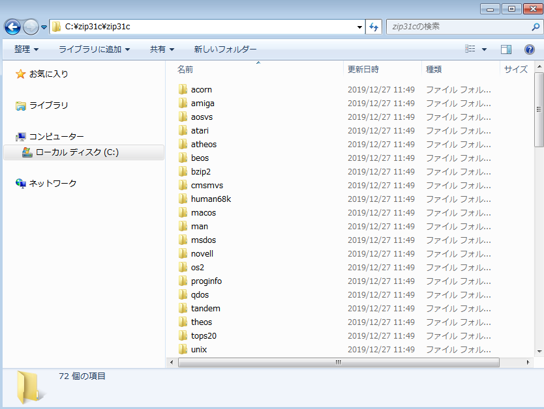Close the Explorer window
Screen dimensions: 544x409
tap(534, 9)
